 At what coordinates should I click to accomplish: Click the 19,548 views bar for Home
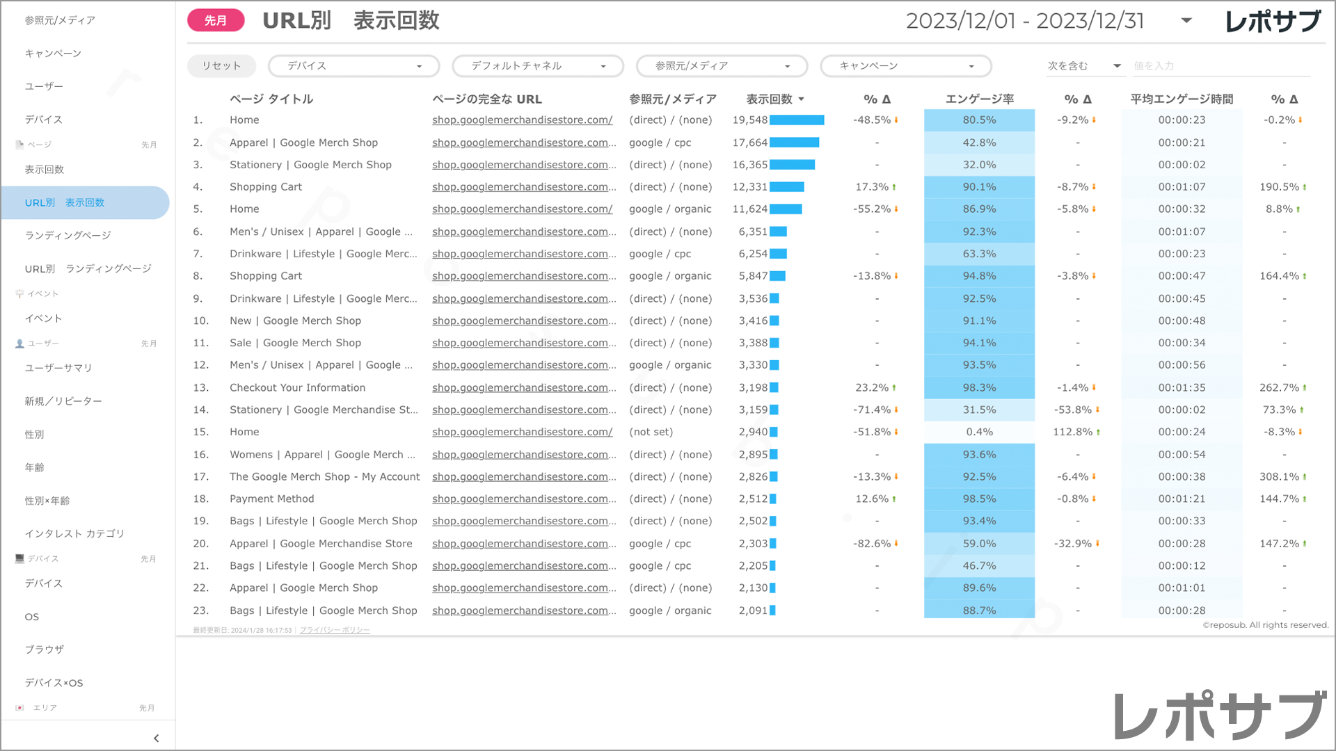[x=797, y=120]
